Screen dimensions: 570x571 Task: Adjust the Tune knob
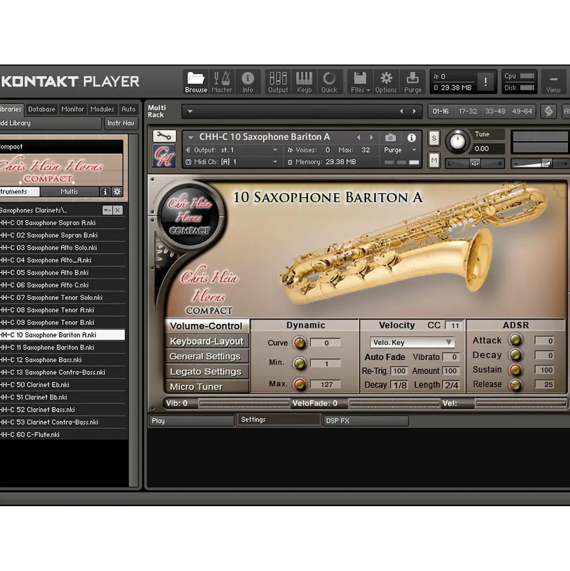(458, 141)
